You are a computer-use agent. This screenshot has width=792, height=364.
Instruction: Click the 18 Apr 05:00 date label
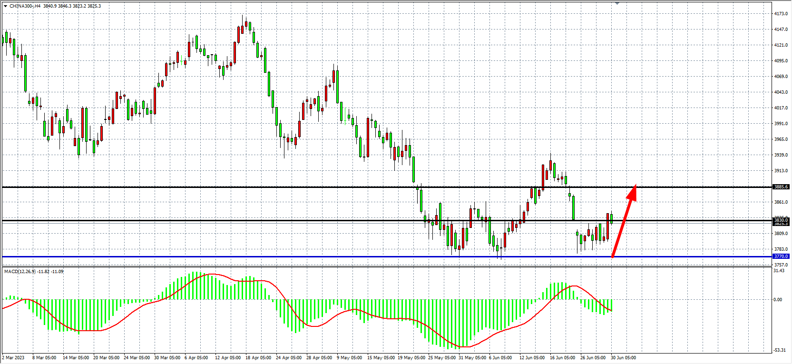(258, 358)
